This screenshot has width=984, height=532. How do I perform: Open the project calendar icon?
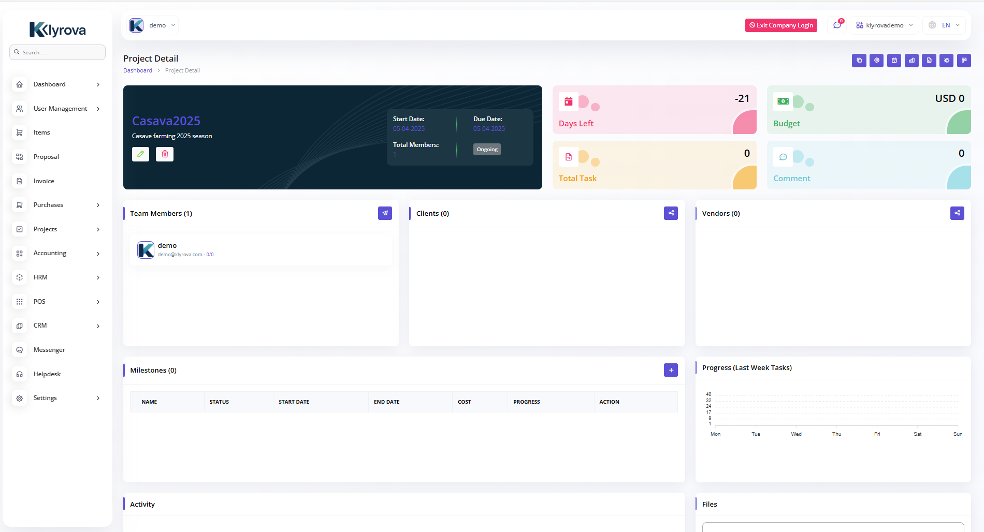pyautogui.click(x=894, y=61)
